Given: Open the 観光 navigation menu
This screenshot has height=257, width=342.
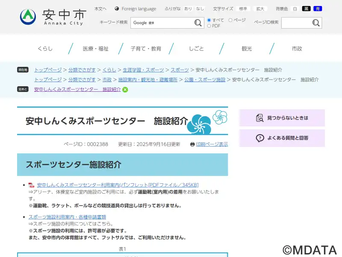Looking at the screenshot, I should (247, 48).
